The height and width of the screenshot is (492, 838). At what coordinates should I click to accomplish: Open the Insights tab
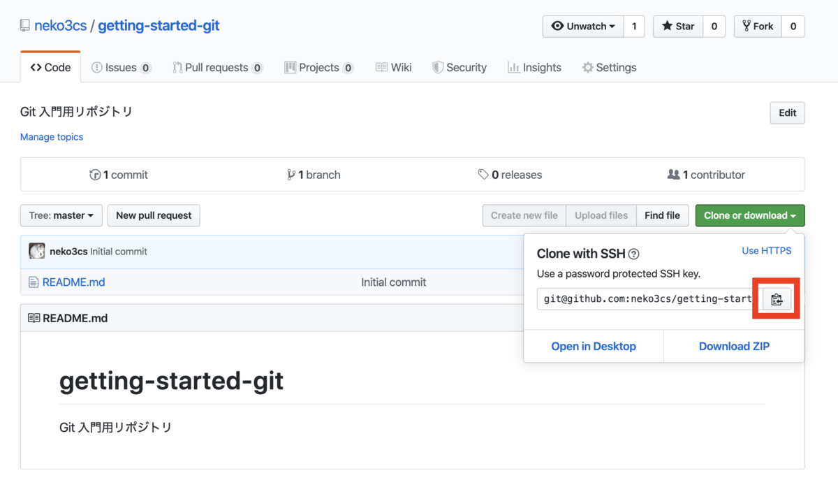click(x=534, y=67)
